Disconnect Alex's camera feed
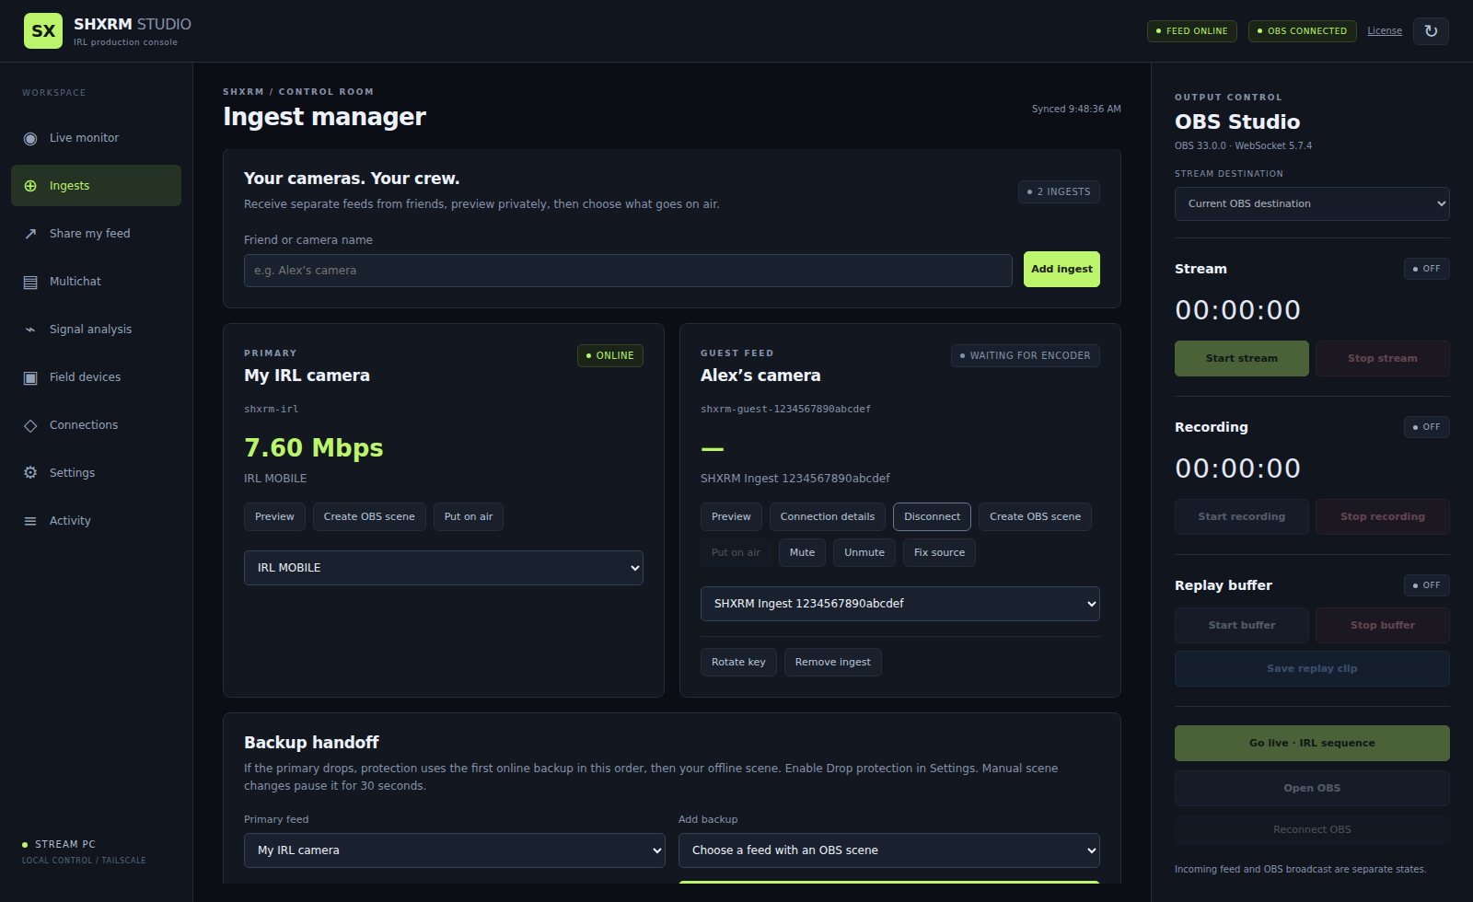This screenshot has width=1473, height=902. (932, 517)
